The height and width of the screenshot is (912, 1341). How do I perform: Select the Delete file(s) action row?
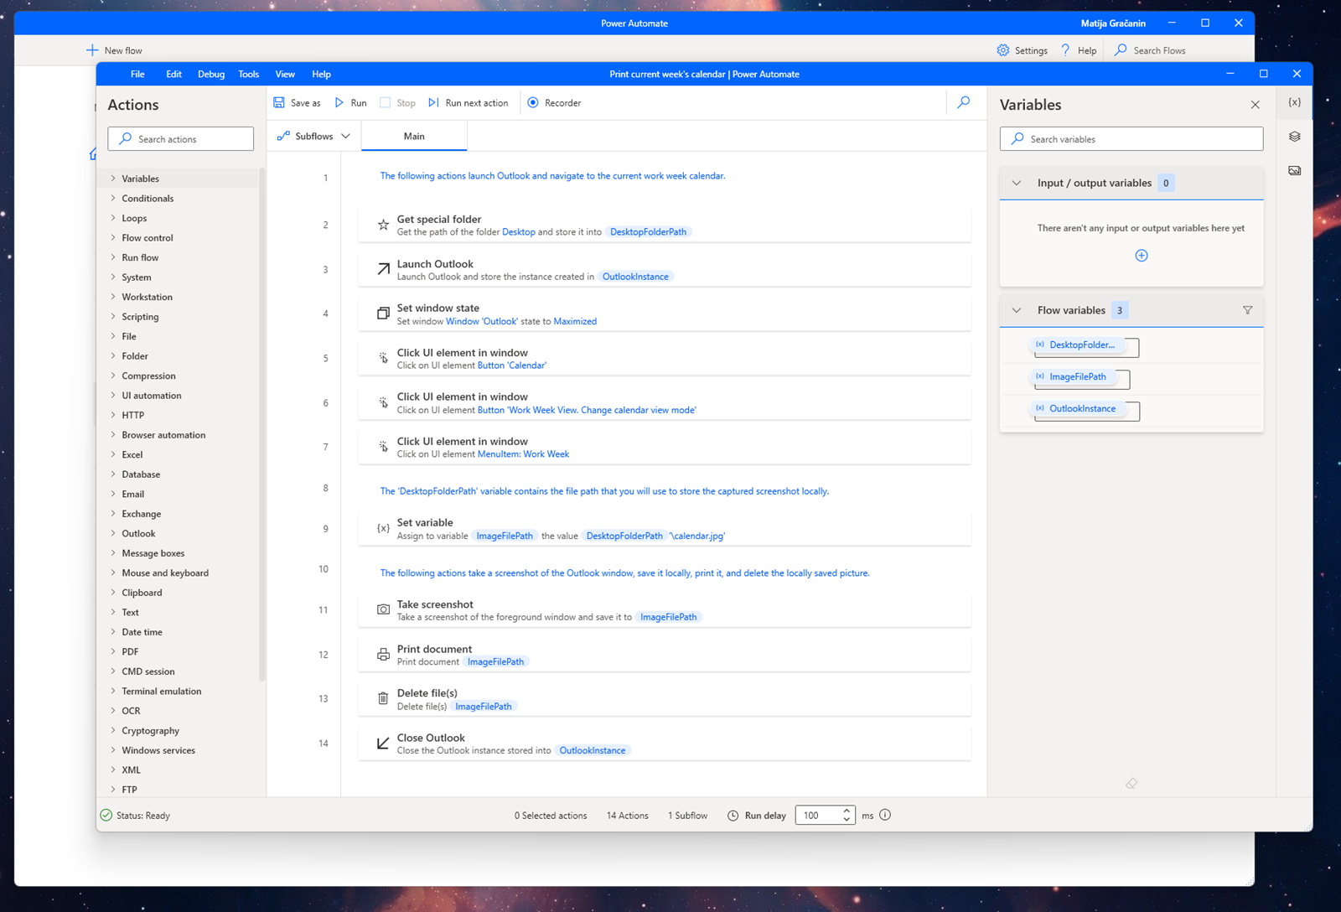click(665, 699)
